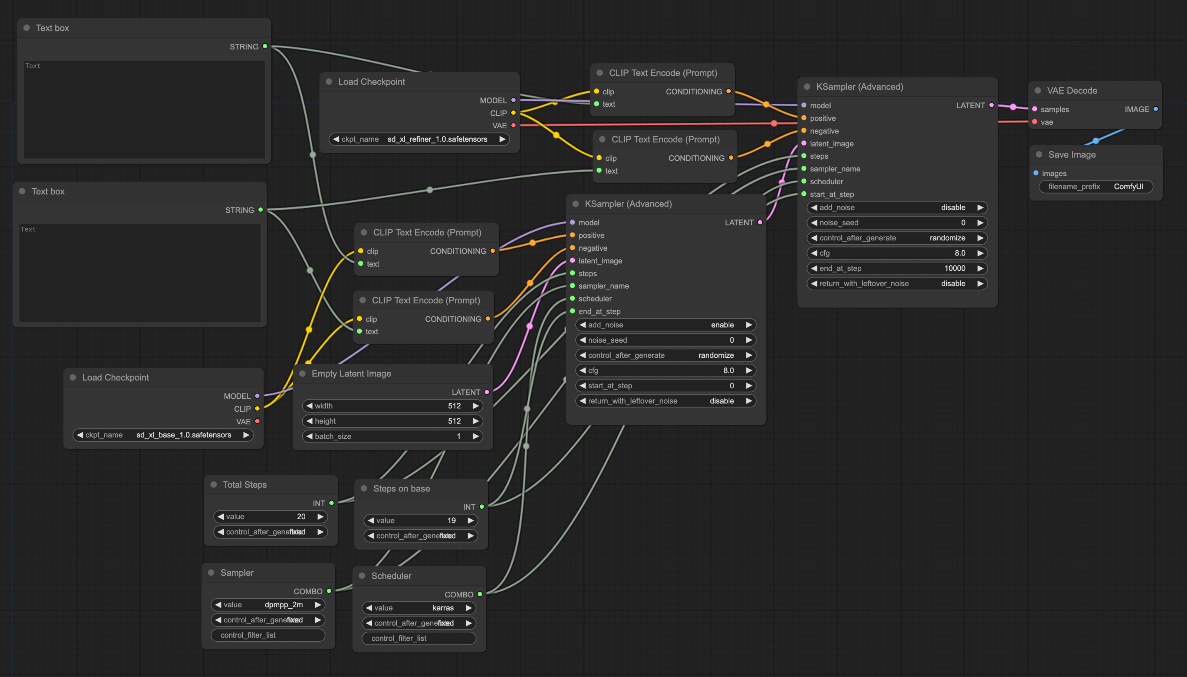Collapse the VAE Decode node dot
1187x677 pixels.
[x=1038, y=91]
